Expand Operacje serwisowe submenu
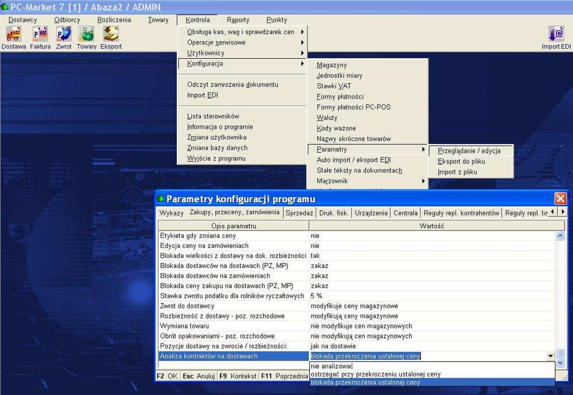 click(242, 43)
